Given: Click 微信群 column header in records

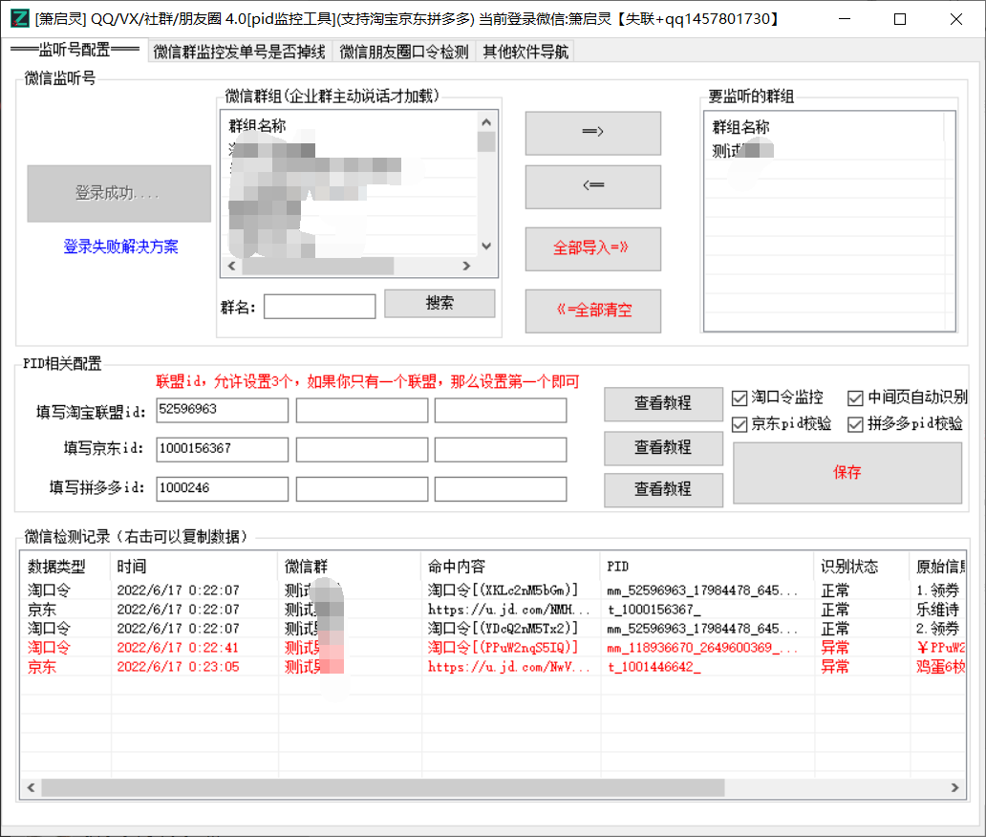Looking at the screenshot, I should [x=350, y=567].
